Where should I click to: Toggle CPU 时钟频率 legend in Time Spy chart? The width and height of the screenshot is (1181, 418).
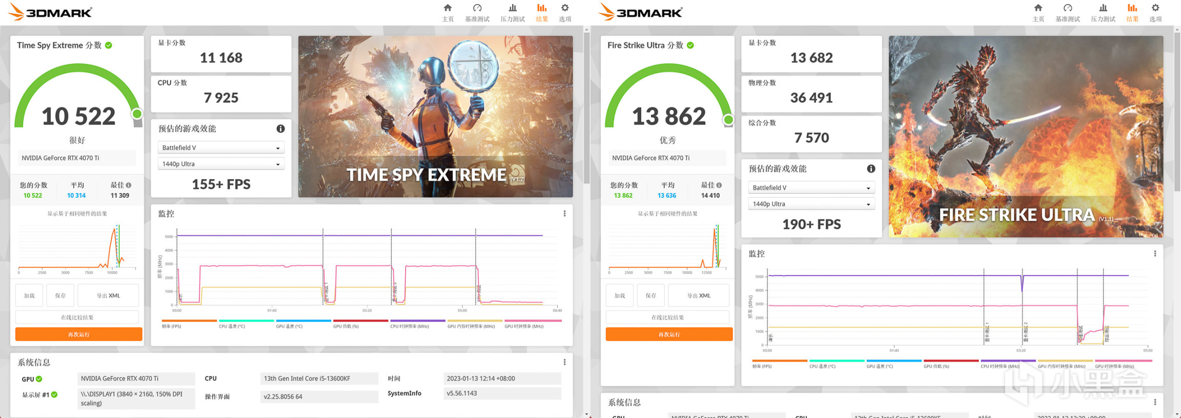click(x=418, y=324)
